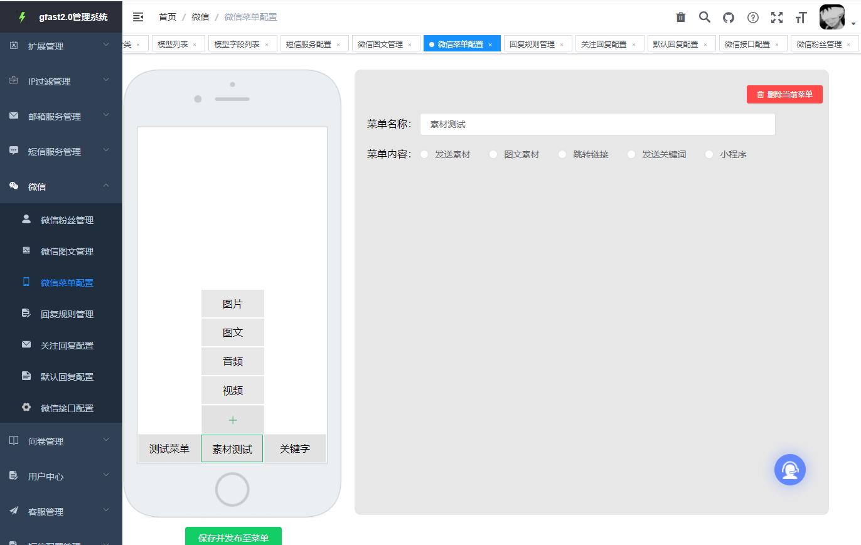Open the customer service headset bubble
The height and width of the screenshot is (545, 861).
(x=790, y=470)
